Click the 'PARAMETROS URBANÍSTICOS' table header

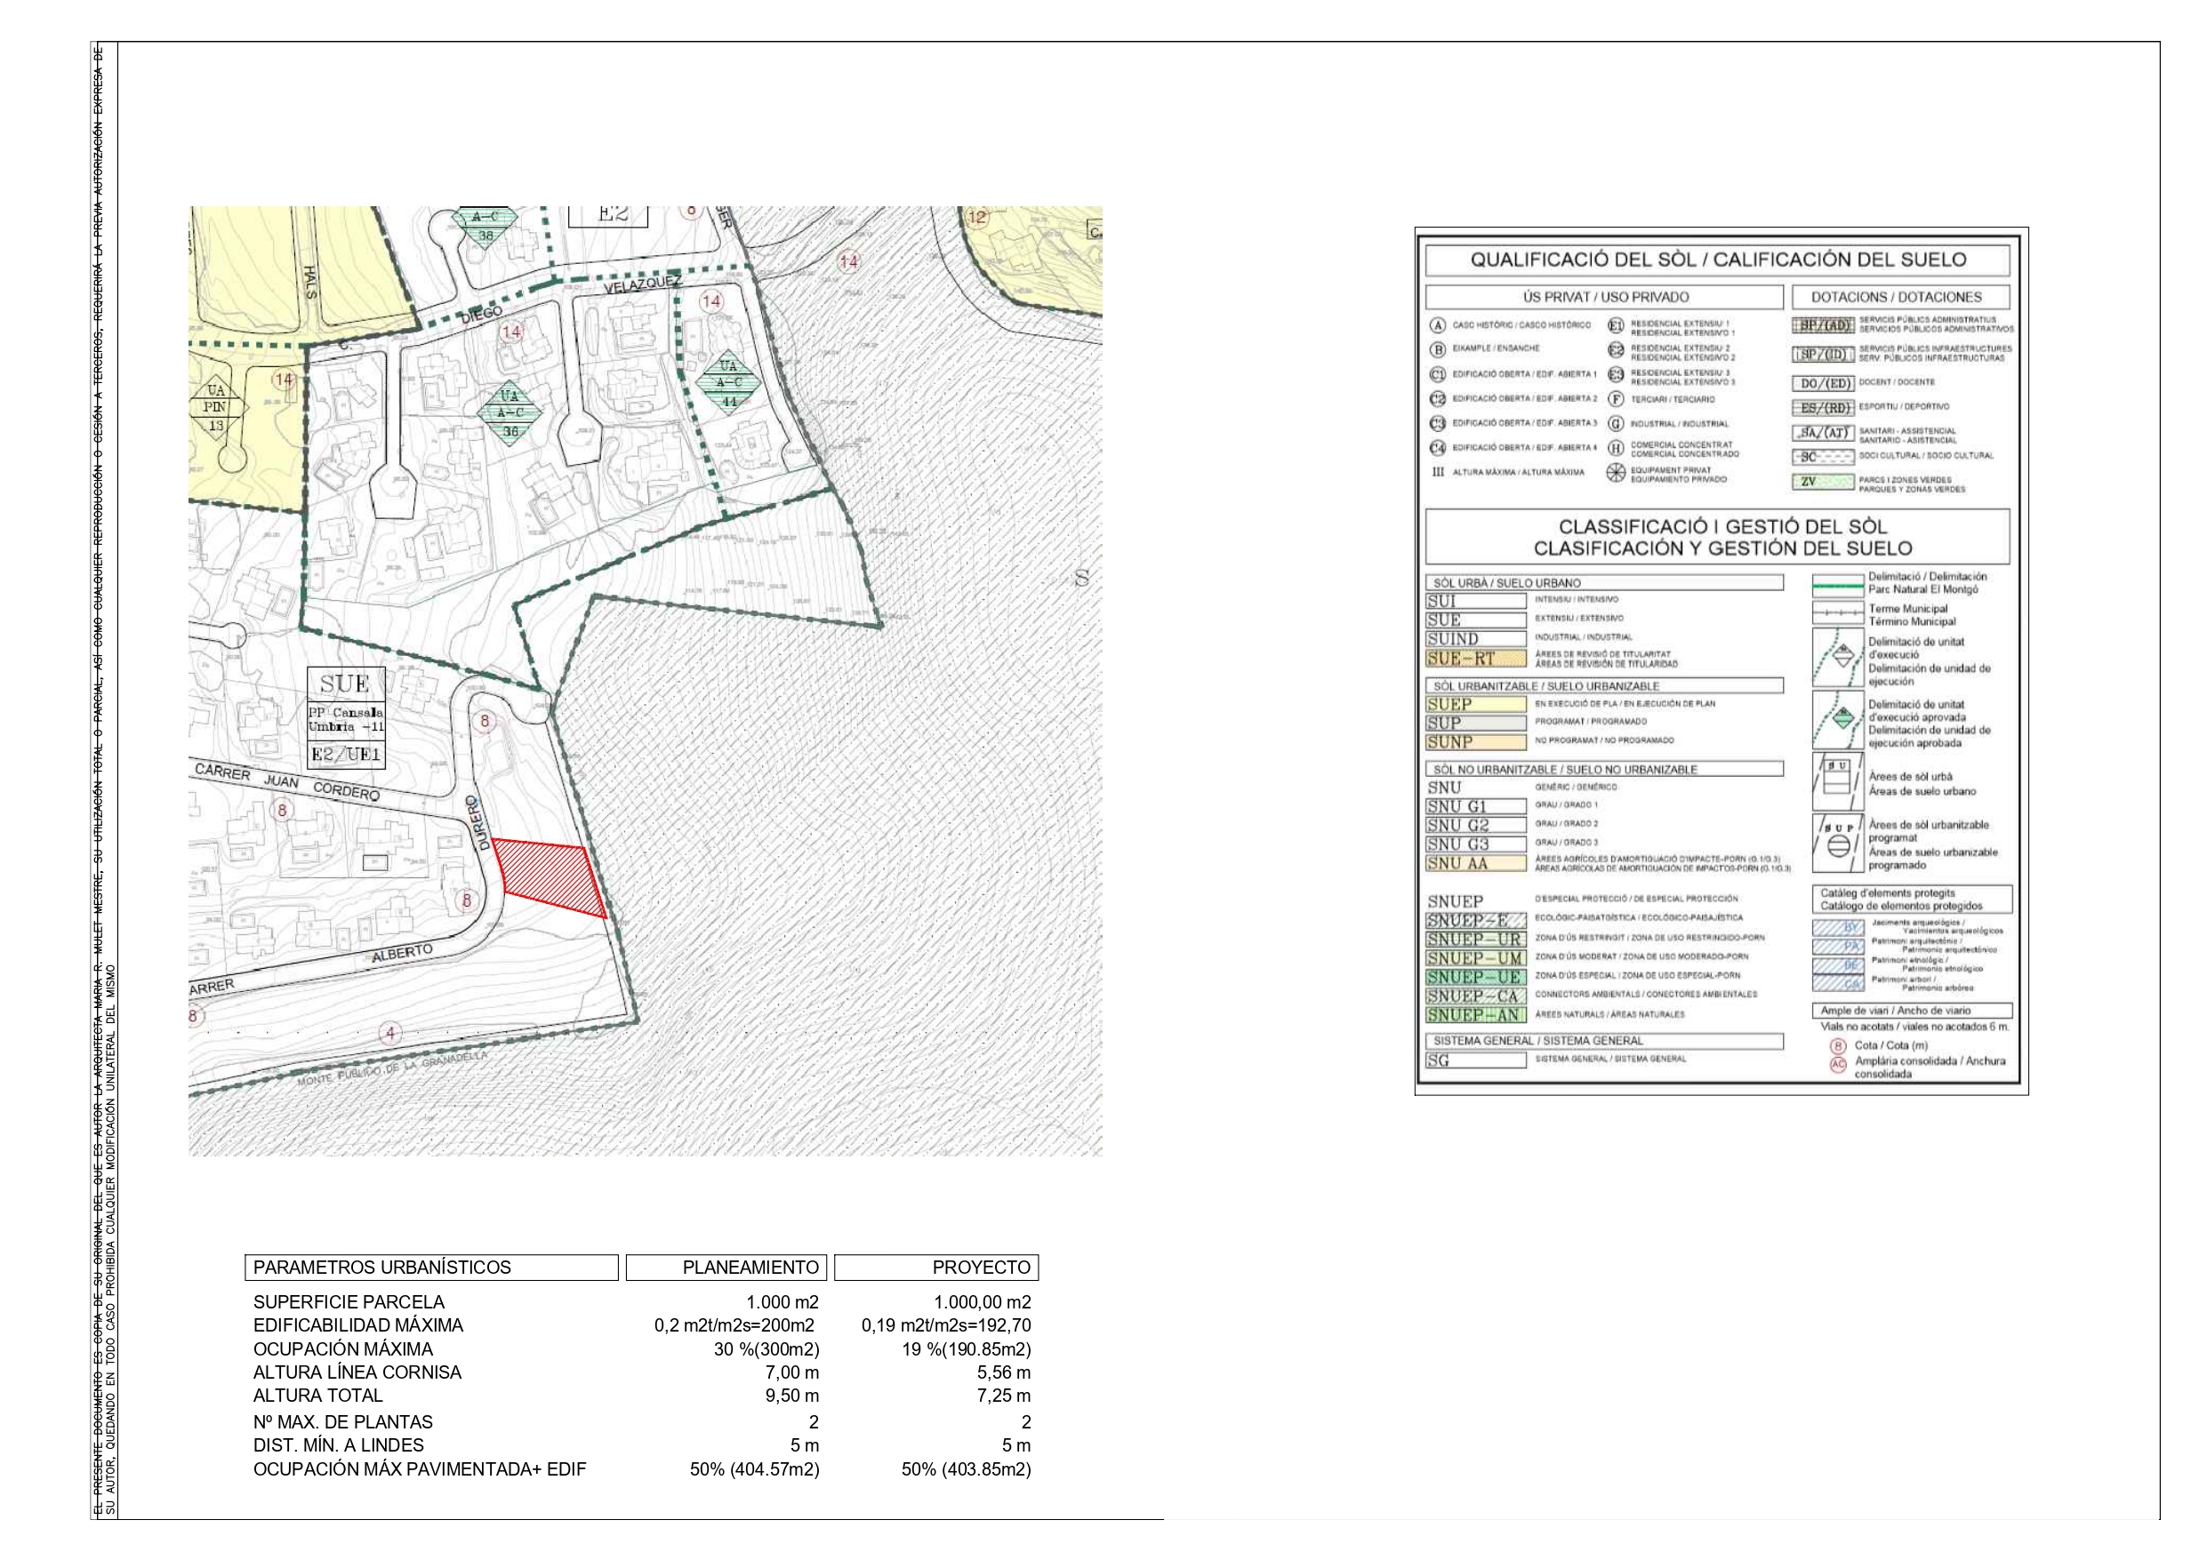coord(431,1268)
